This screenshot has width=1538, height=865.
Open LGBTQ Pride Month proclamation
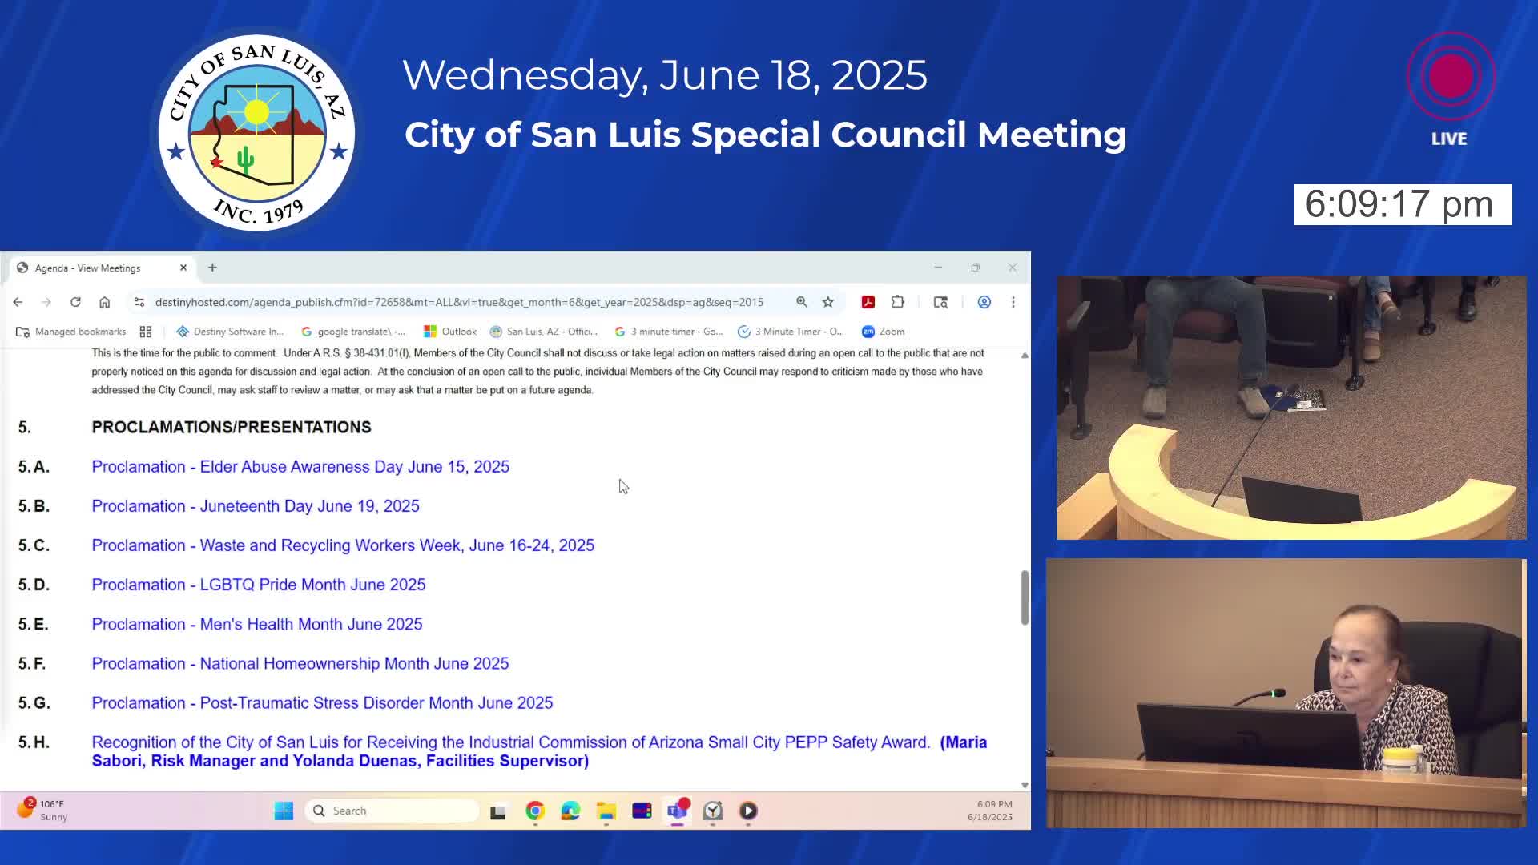[259, 585]
